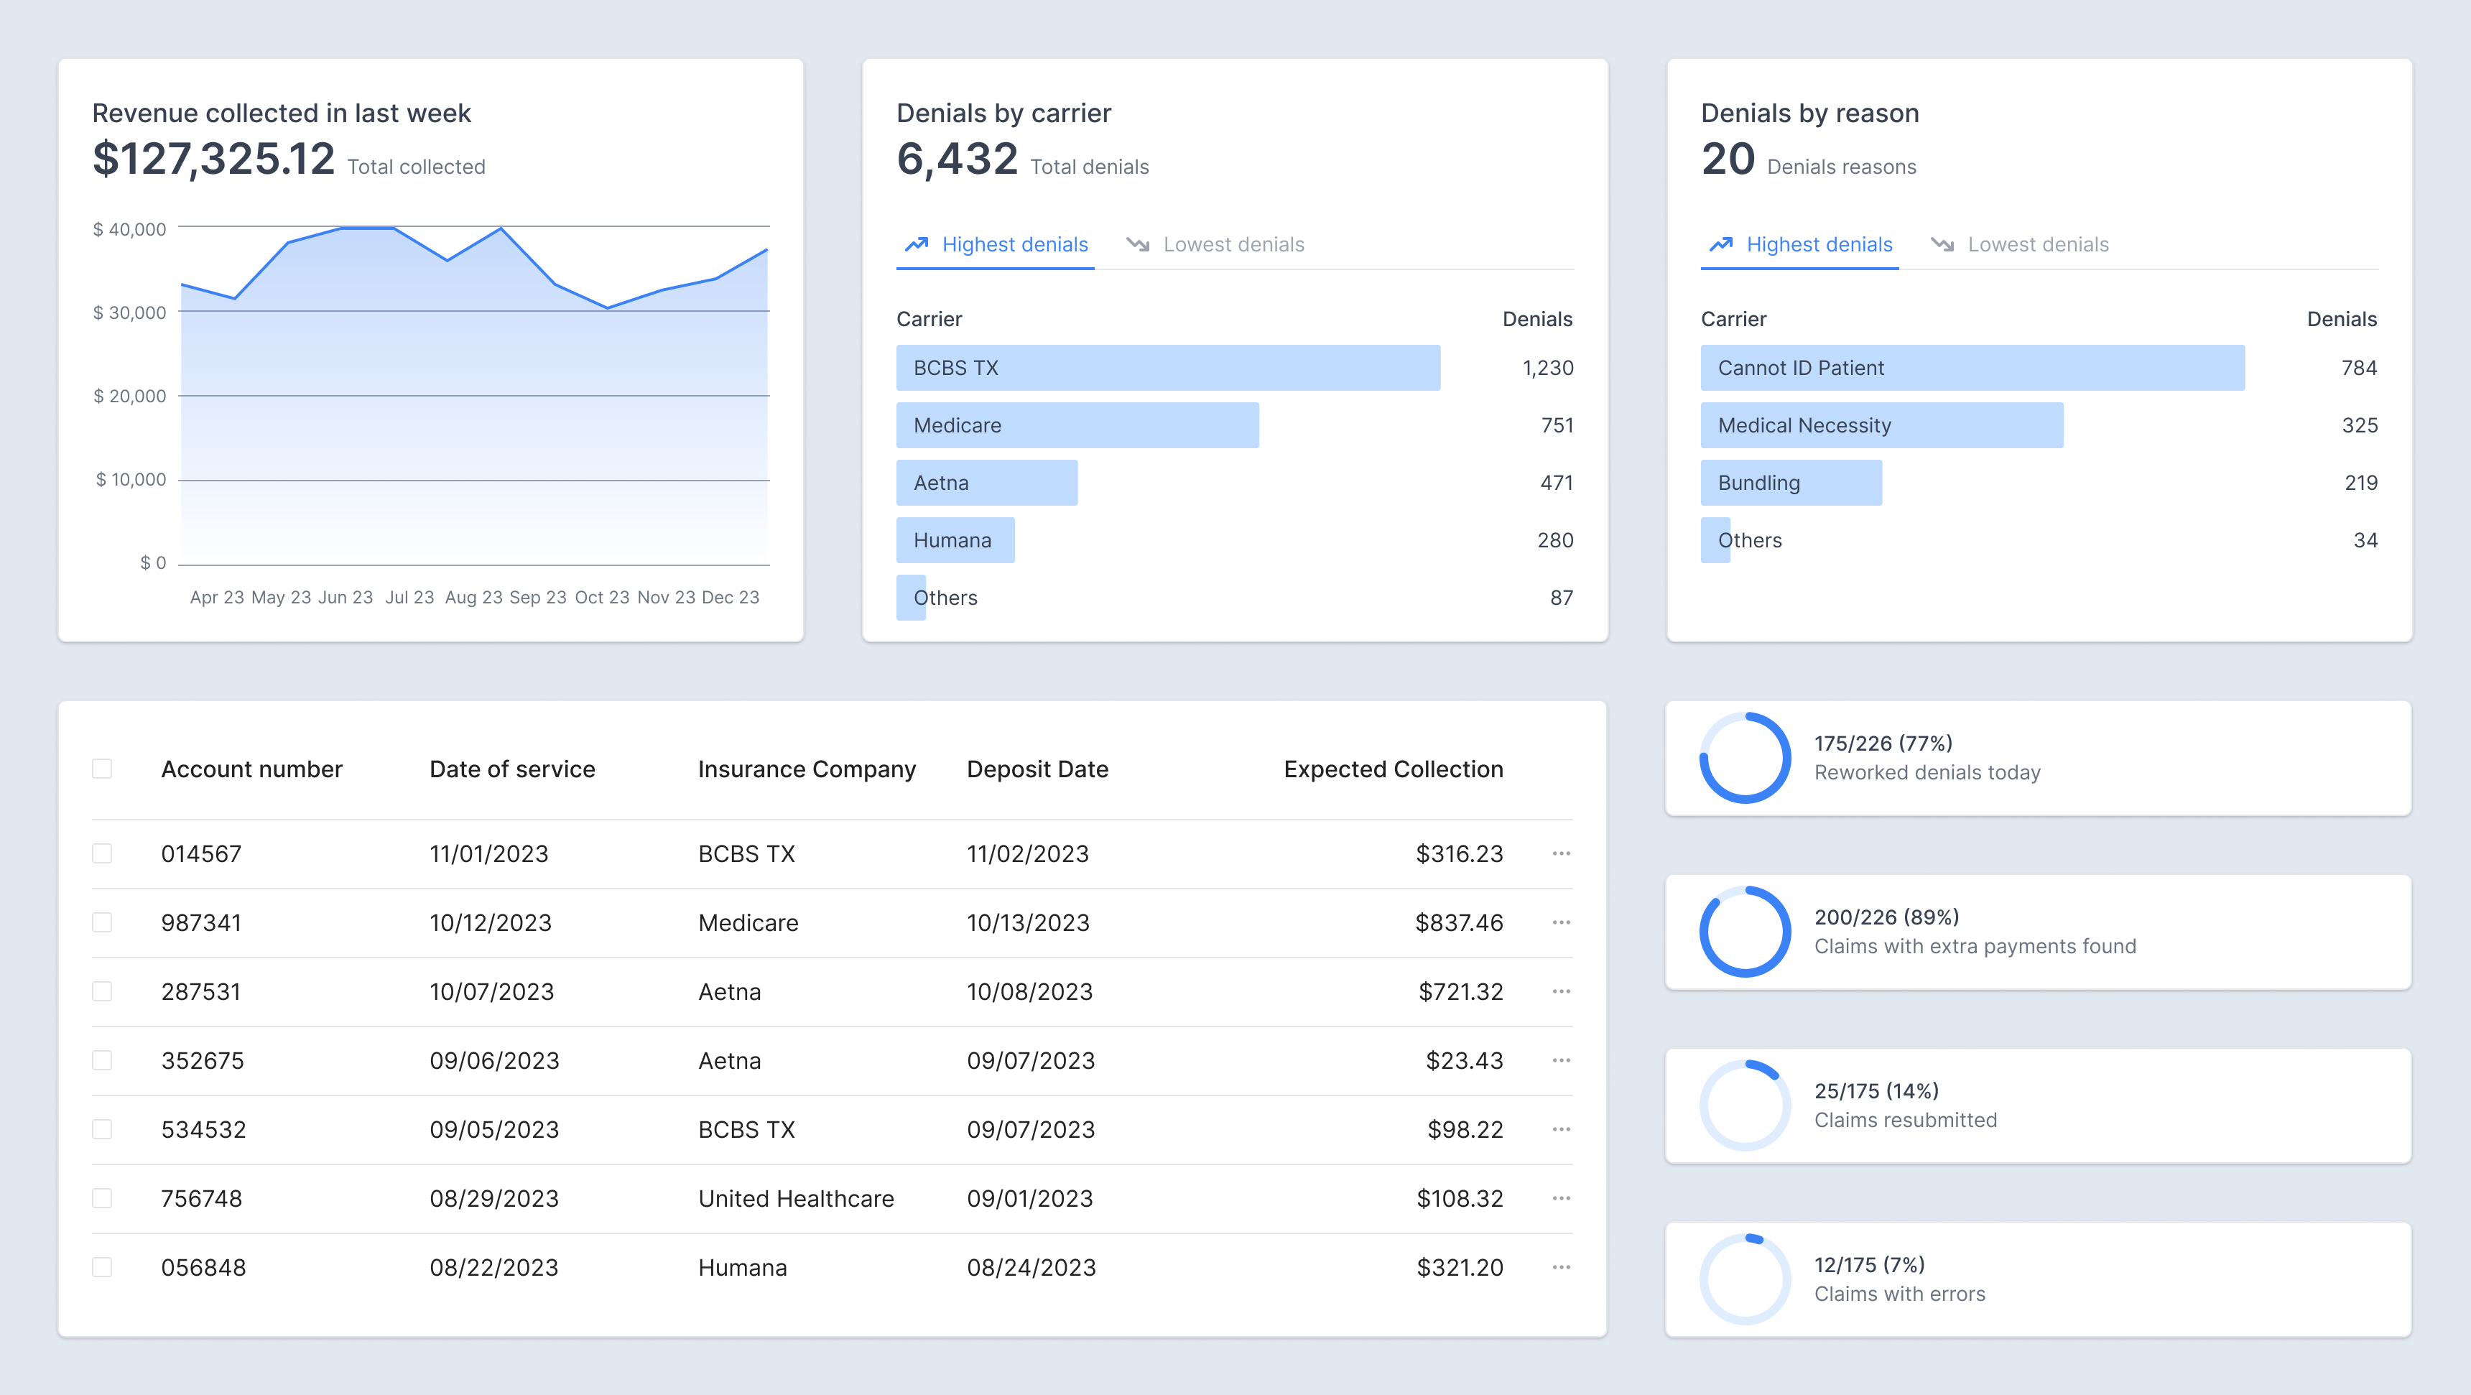Open the more options menu for account 987341

click(x=1561, y=923)
